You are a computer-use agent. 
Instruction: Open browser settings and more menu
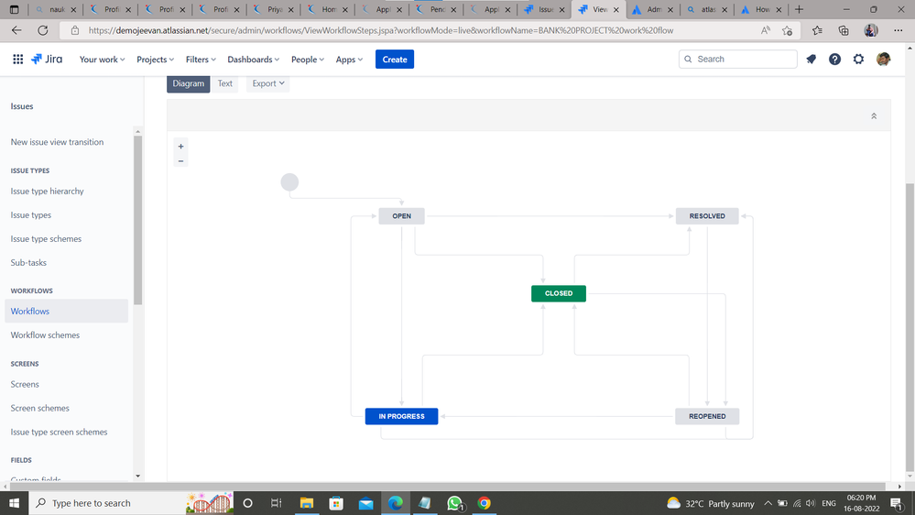[899, 30]
